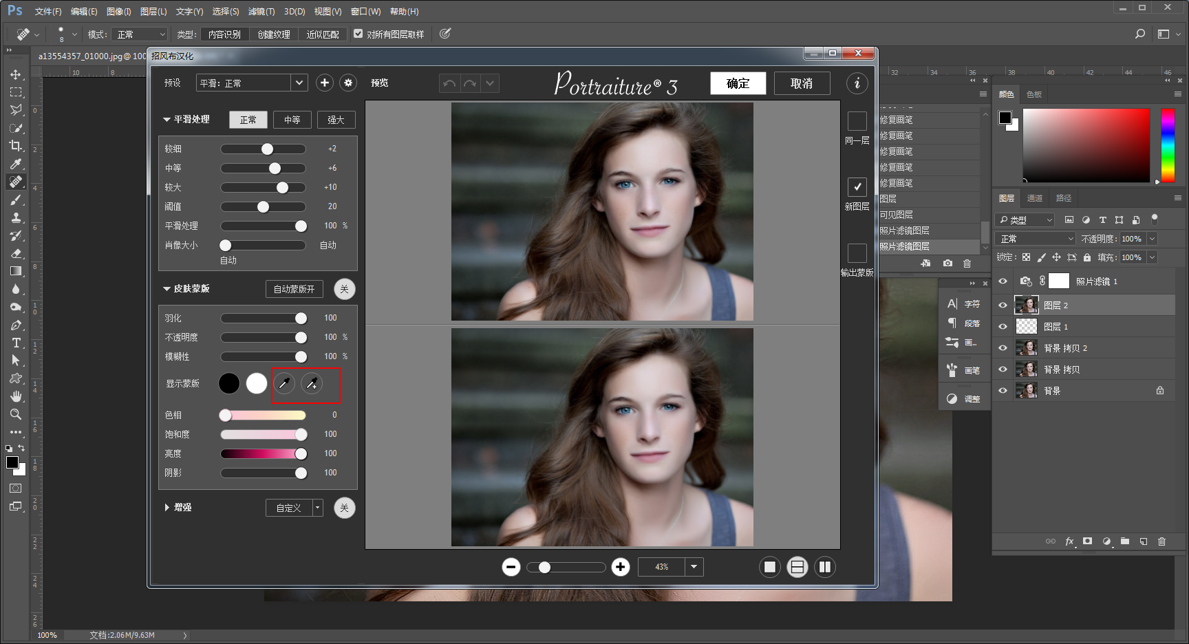Select the Eyedropper tool in toolbar
This screenshot has width=1189, height=644.
[16, 164]
